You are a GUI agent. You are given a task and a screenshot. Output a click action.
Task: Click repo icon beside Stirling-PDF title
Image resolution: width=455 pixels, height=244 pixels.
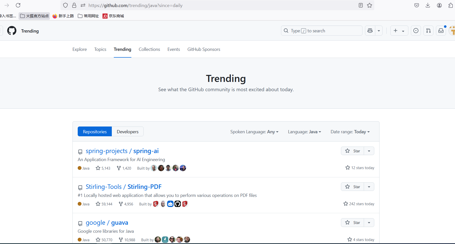tap(80, 188)
